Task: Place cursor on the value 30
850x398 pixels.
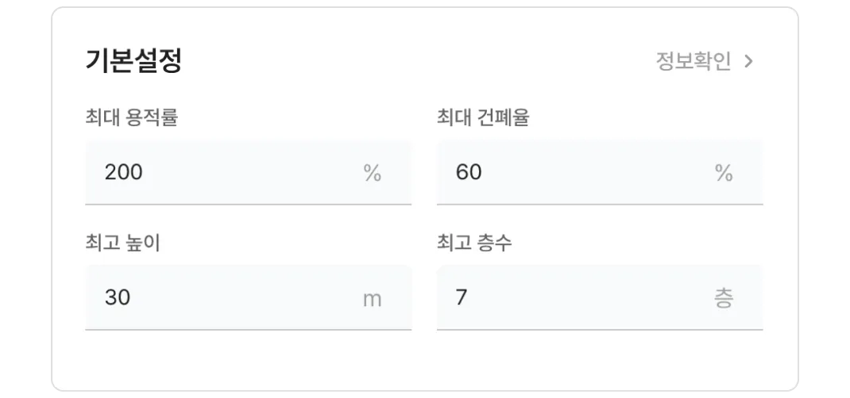Action: tap(118, 297)
